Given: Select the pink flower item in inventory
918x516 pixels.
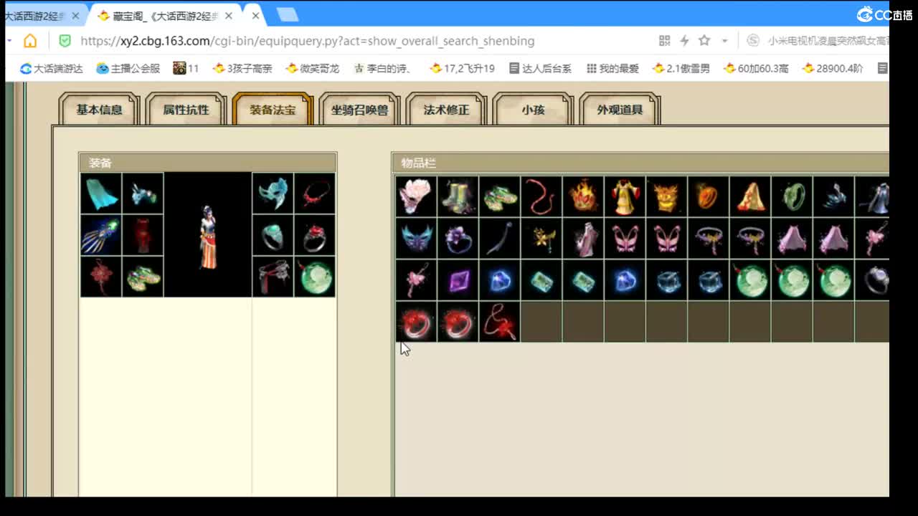Looking at the screenshot, I should (x=416, y=196).
